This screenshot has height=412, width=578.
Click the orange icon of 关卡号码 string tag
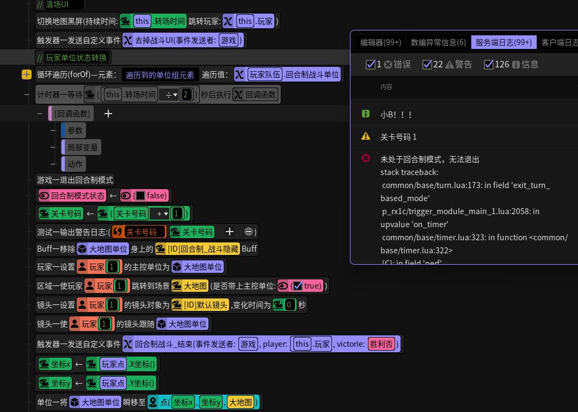pos(118,232)
